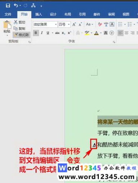This screenshot has width=138, height=183.
Task: Open the font size dropdown (四号)
Action: point(64,25)
